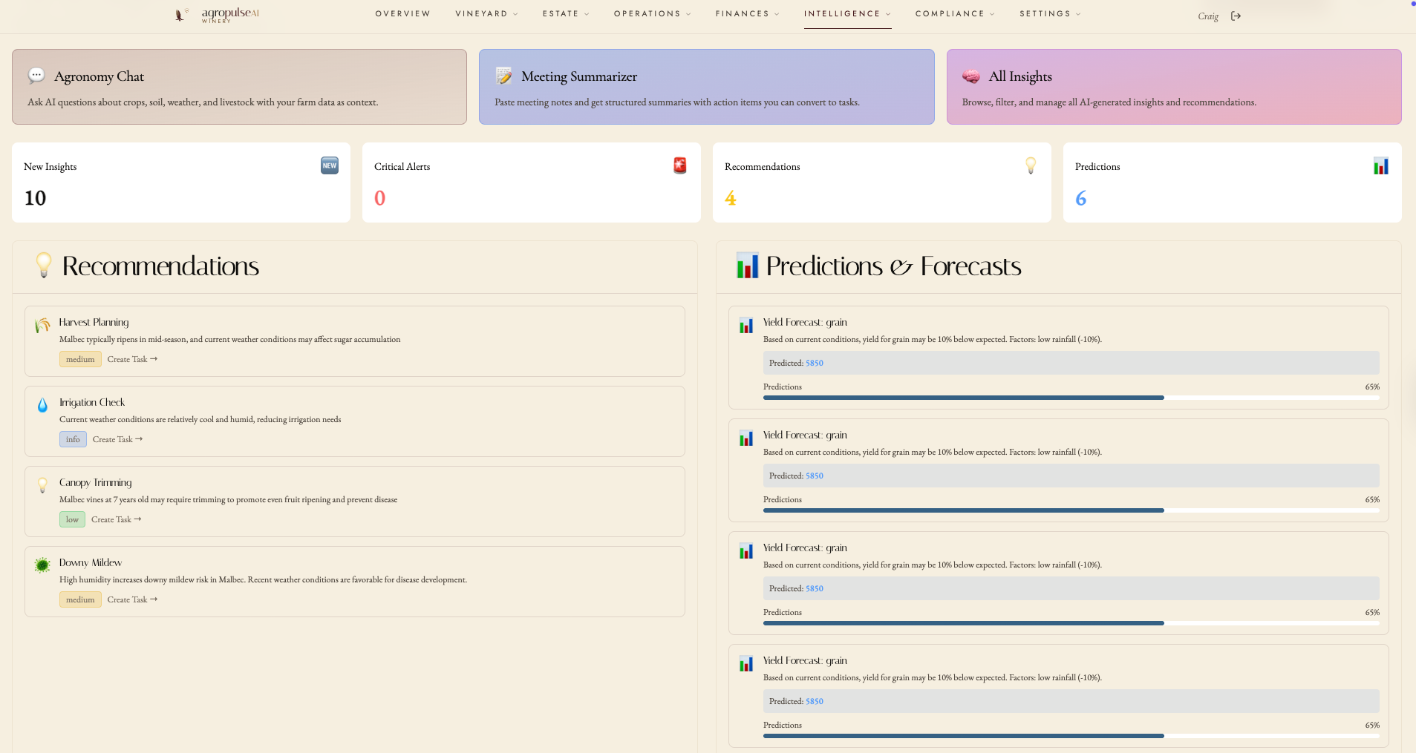Image resolution: width=1416 pixels, height=753 pixels.
Task: Create Task for Harvest Planning
Action: pyautogui.click(x=132, y=359)
